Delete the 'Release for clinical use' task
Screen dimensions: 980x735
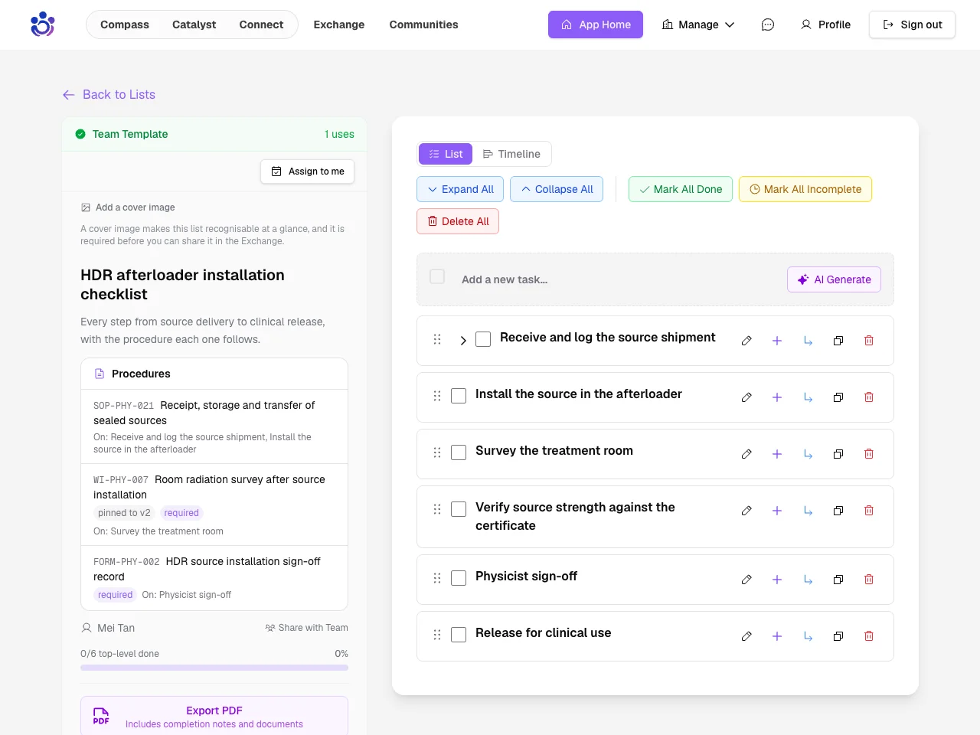click(869, 636)
